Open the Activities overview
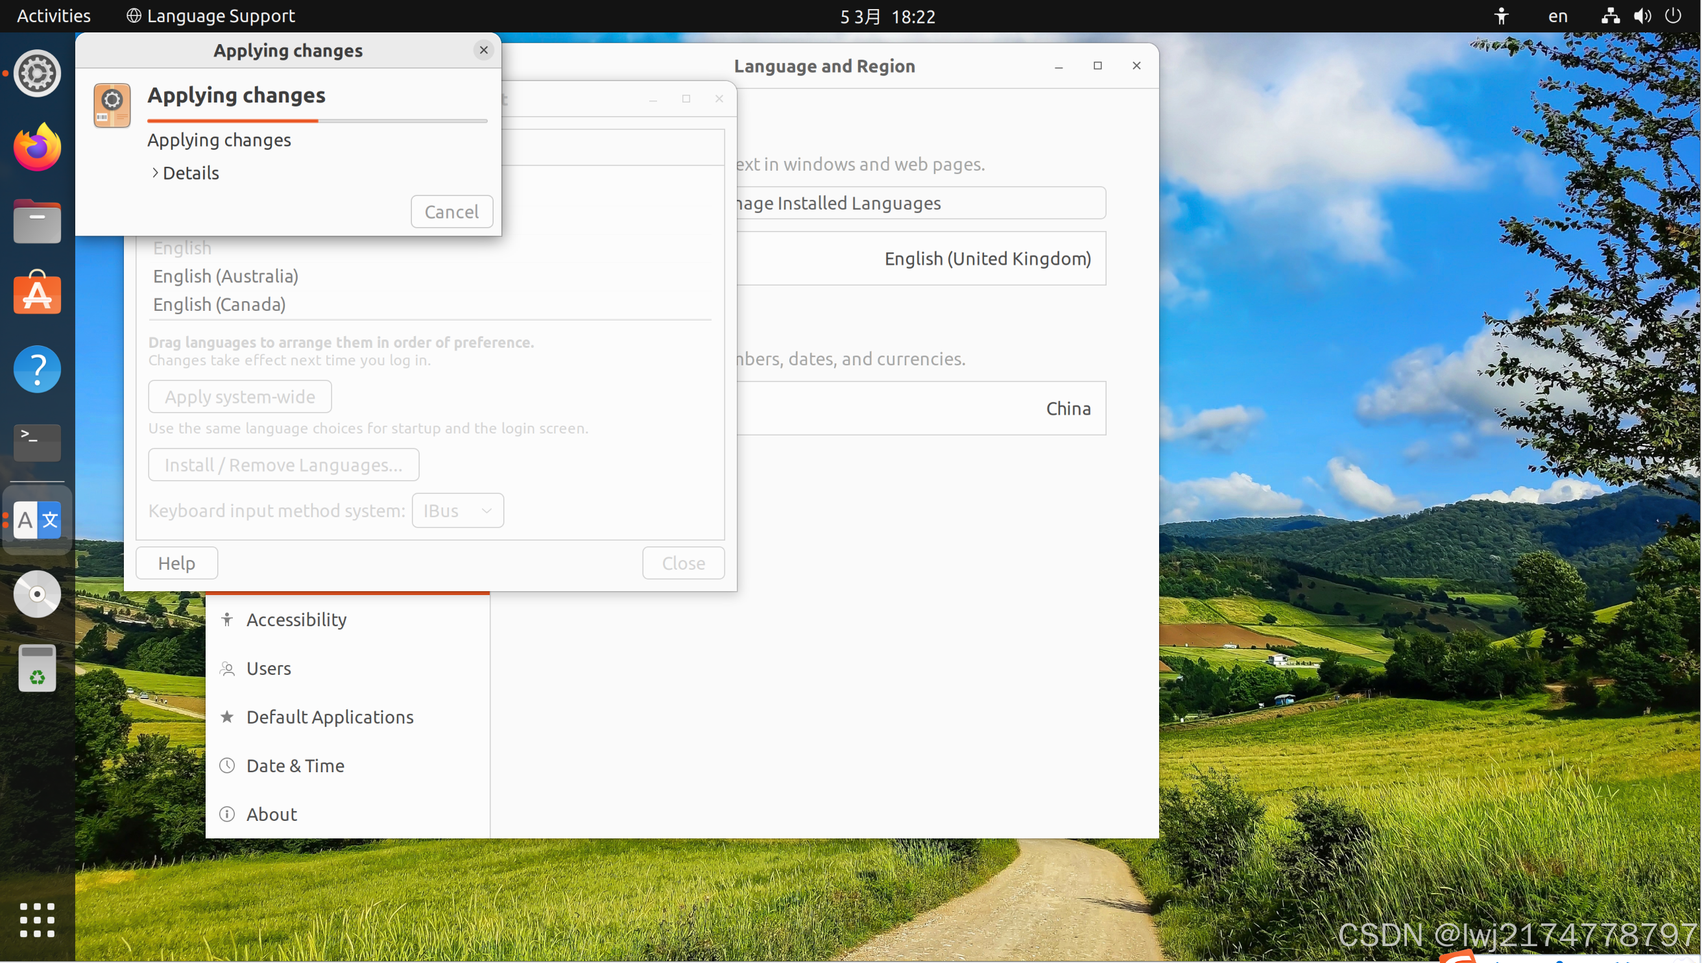This screenshot has width=1702, height=963. point(54,16)
